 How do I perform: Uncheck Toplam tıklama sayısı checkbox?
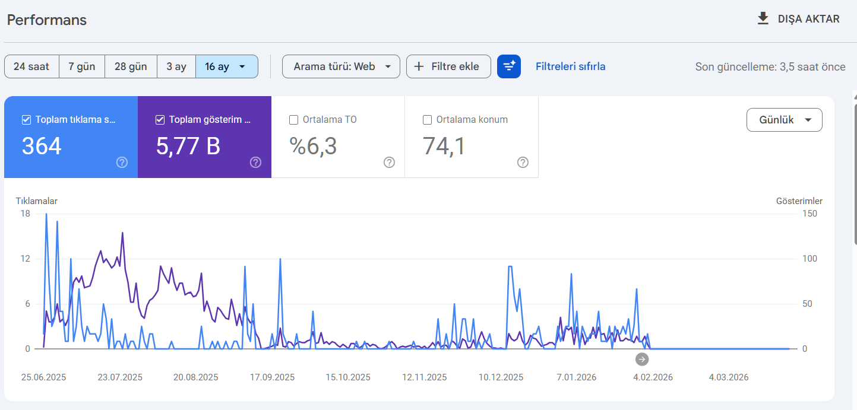26,120
